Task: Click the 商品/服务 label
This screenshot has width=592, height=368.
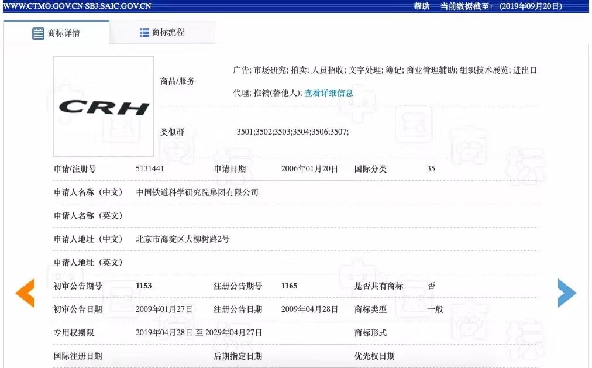Action: coord(177,81)
